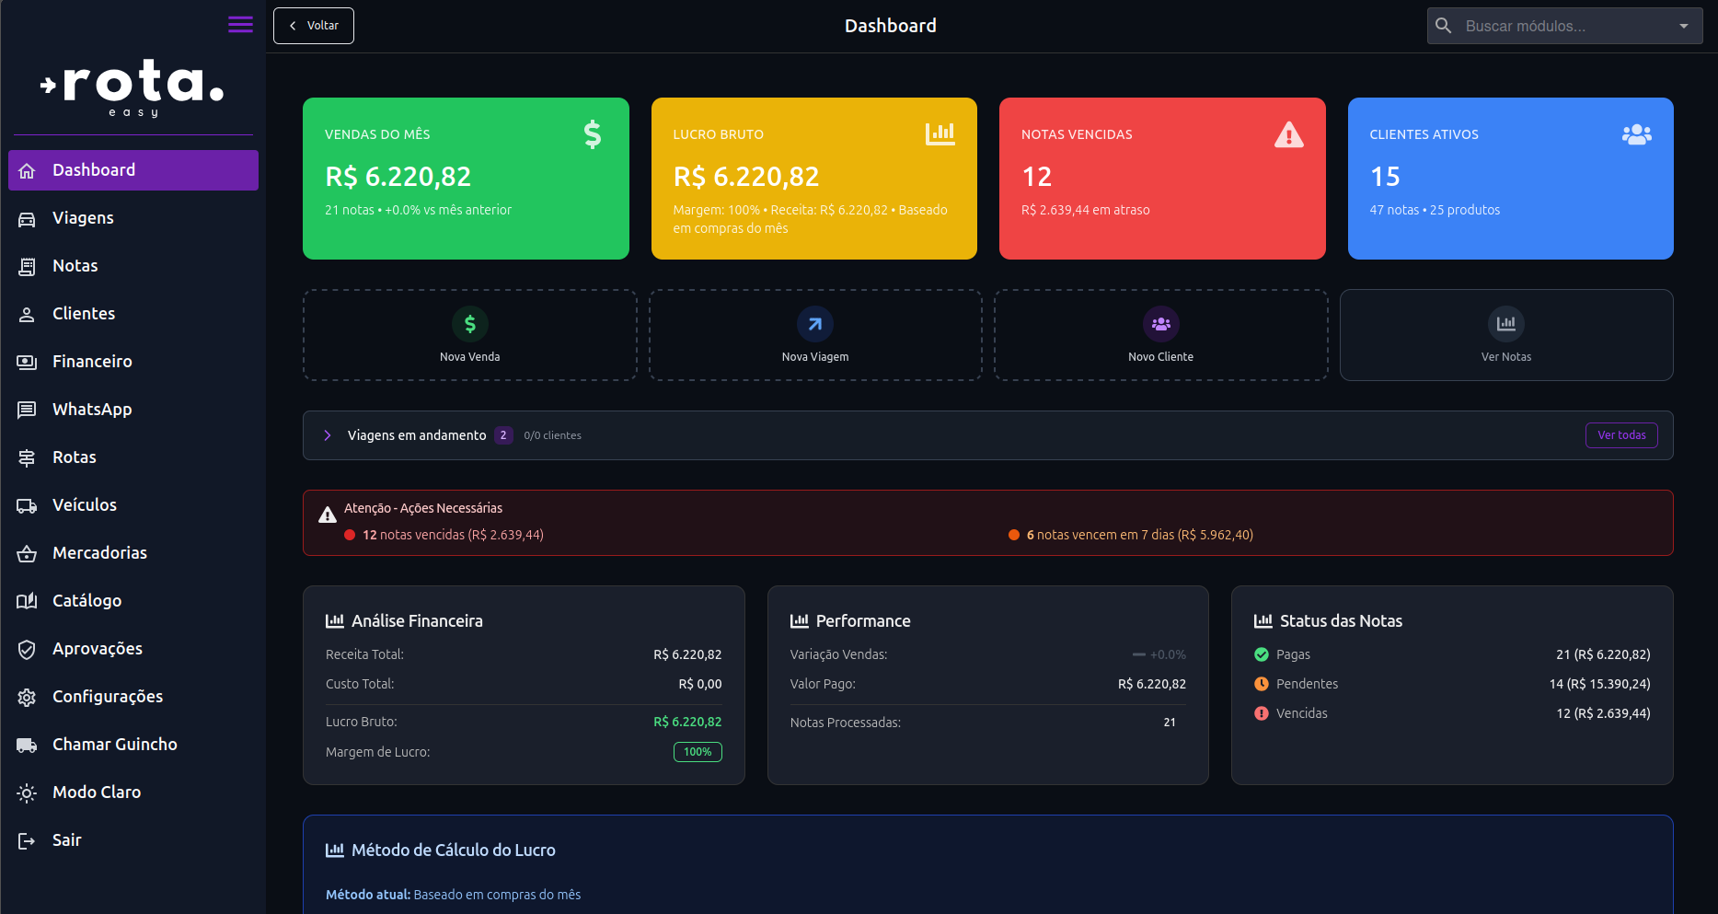Viewport: 1718px width, 914px height.
Task: Select the Rotas sidebar item
Action: [x=74, y=457]
